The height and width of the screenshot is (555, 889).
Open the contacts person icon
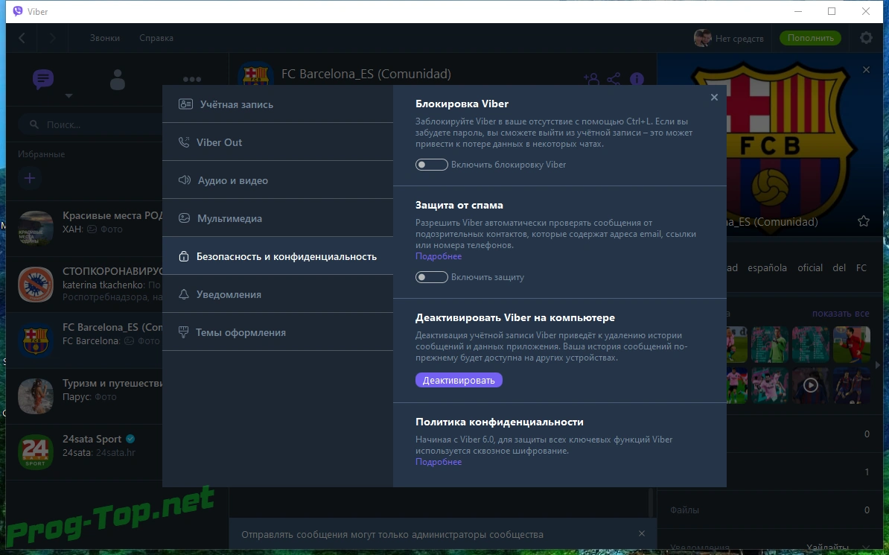point(118,80)
